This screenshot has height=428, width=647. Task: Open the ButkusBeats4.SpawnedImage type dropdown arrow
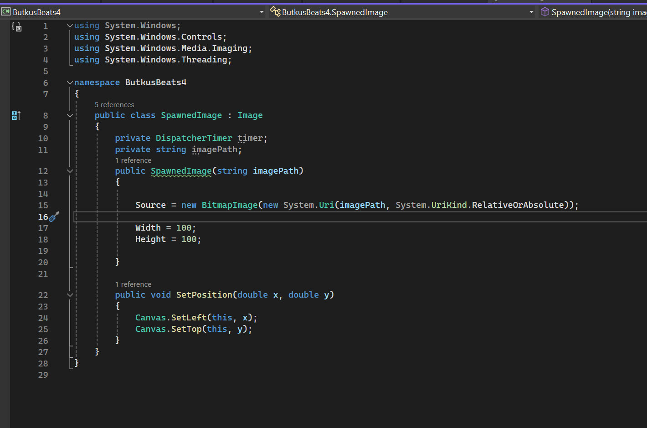click(x=531, y=12)
